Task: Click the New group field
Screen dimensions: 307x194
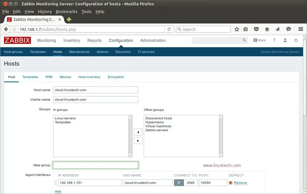Action: tap(96, 165)
